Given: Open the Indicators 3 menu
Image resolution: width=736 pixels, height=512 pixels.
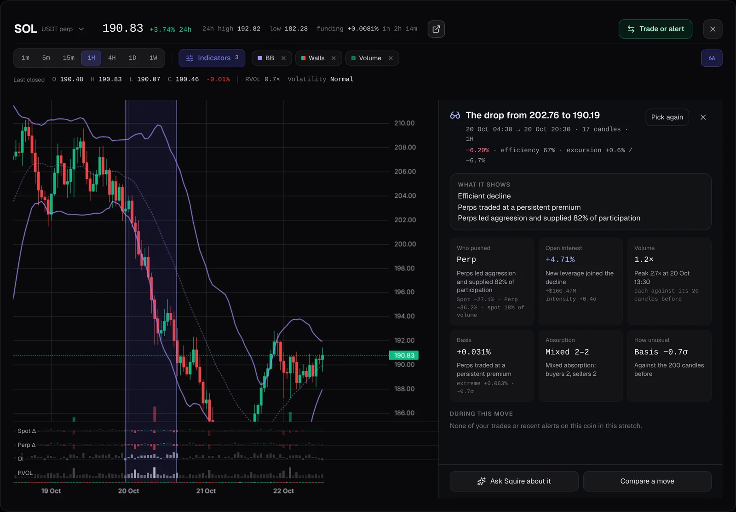Looking at the screenshot, I should pyautogui.click(x=212, y=58).
